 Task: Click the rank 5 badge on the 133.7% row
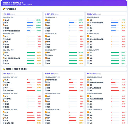pyautogui.click(x=4, y=90)
